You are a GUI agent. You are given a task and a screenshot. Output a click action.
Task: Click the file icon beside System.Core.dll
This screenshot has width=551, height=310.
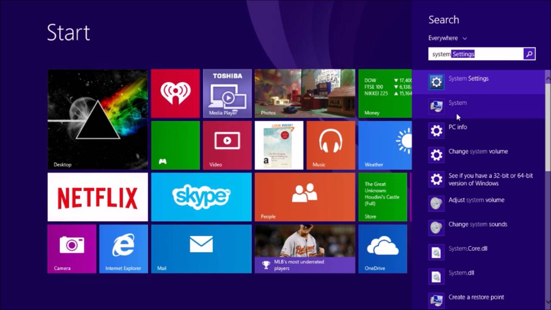[436, 252]
